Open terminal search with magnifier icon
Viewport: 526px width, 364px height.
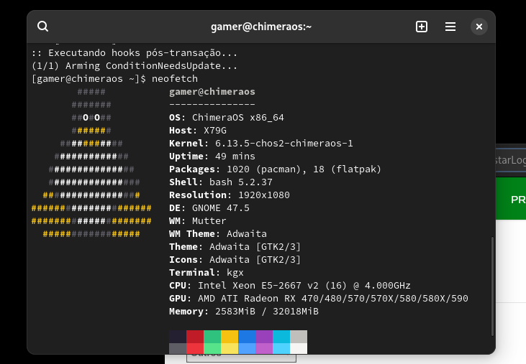pyautogui.click(x=42, y=27)
